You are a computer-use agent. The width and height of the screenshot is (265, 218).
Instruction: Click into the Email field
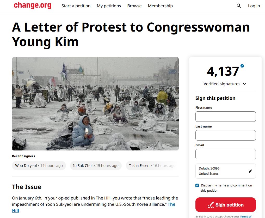225,154
